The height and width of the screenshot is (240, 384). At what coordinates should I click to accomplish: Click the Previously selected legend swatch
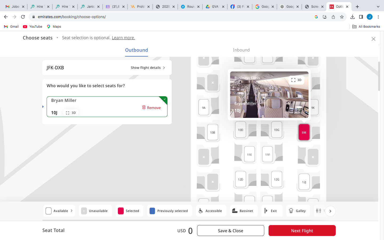pyautogui.click(x=152, y=211)
